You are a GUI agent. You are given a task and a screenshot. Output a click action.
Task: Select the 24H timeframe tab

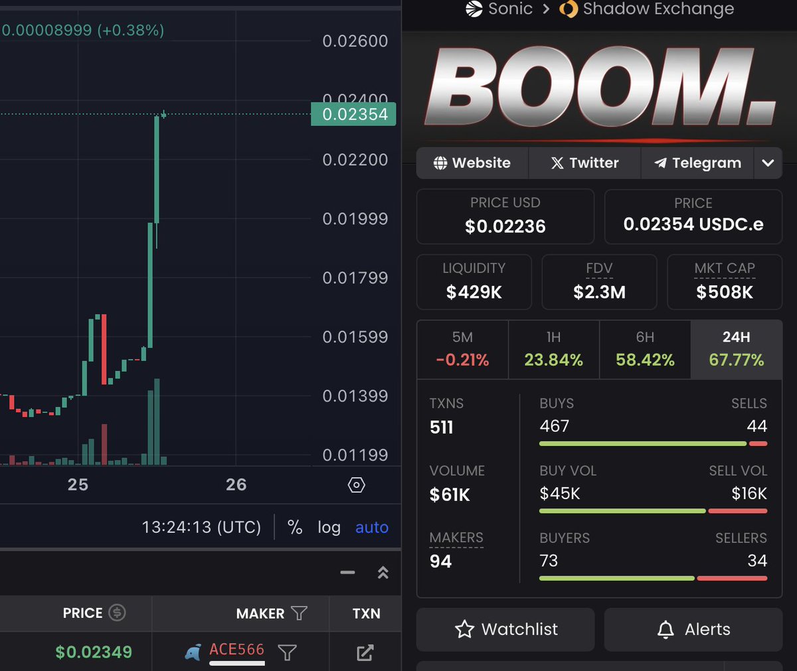[737, 350]
